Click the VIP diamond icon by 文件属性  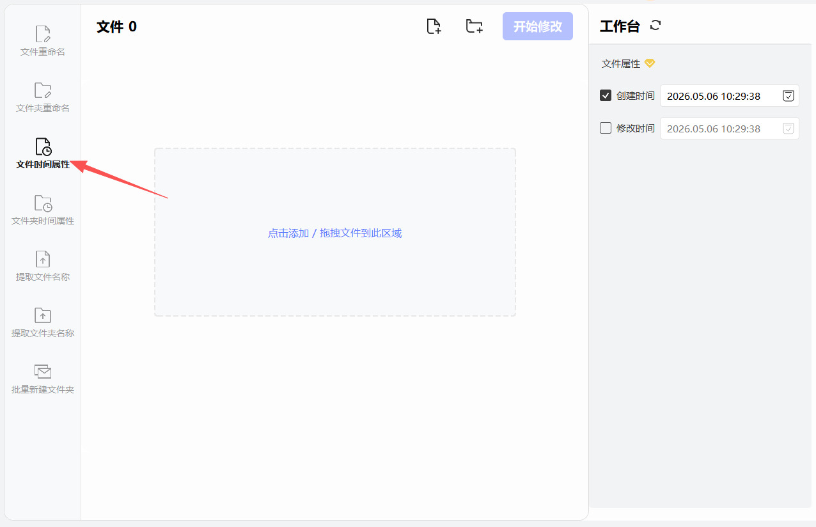[x=650, y=63]
